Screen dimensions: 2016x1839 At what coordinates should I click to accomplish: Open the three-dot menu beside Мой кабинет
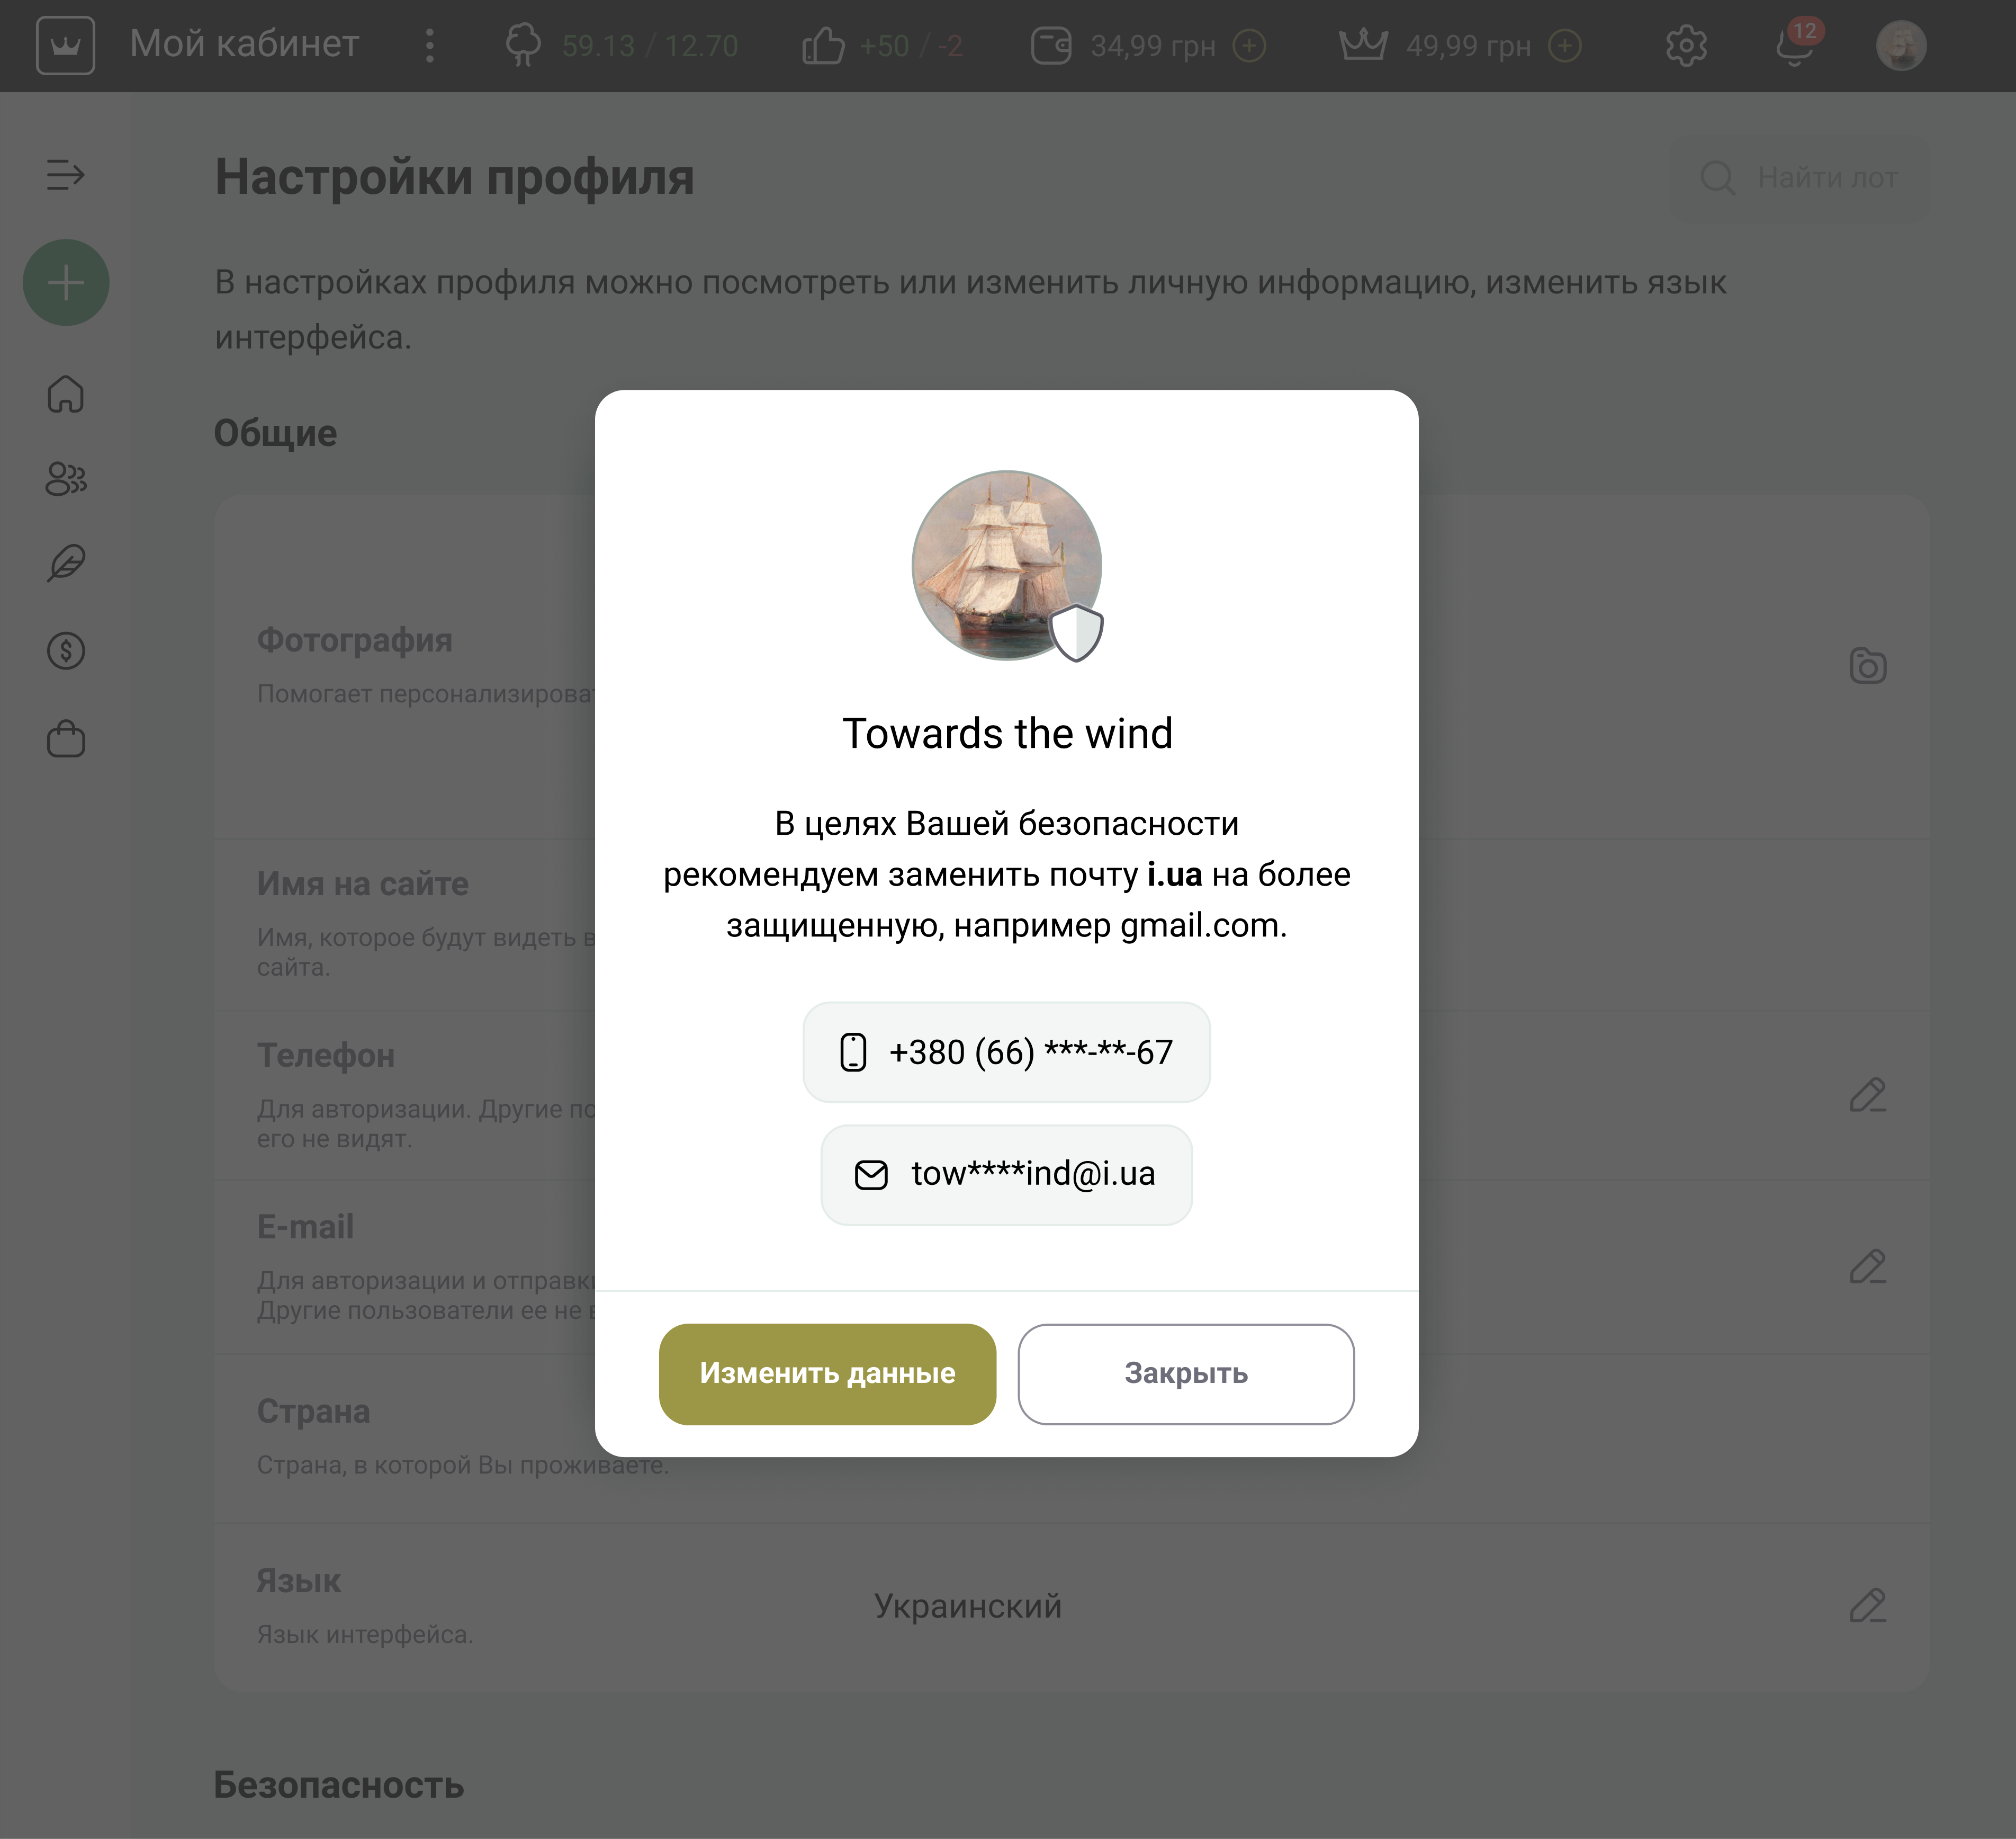pos(430,45)
